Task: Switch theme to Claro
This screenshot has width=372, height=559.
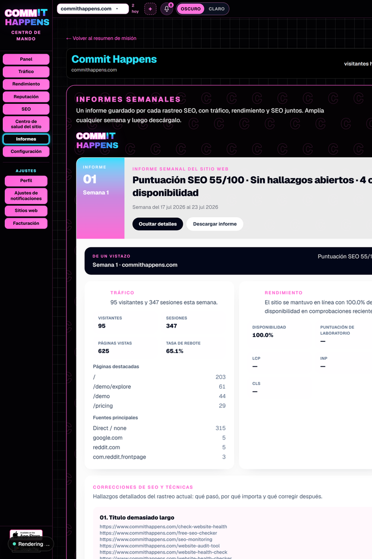Action: [x=217, y=9]
